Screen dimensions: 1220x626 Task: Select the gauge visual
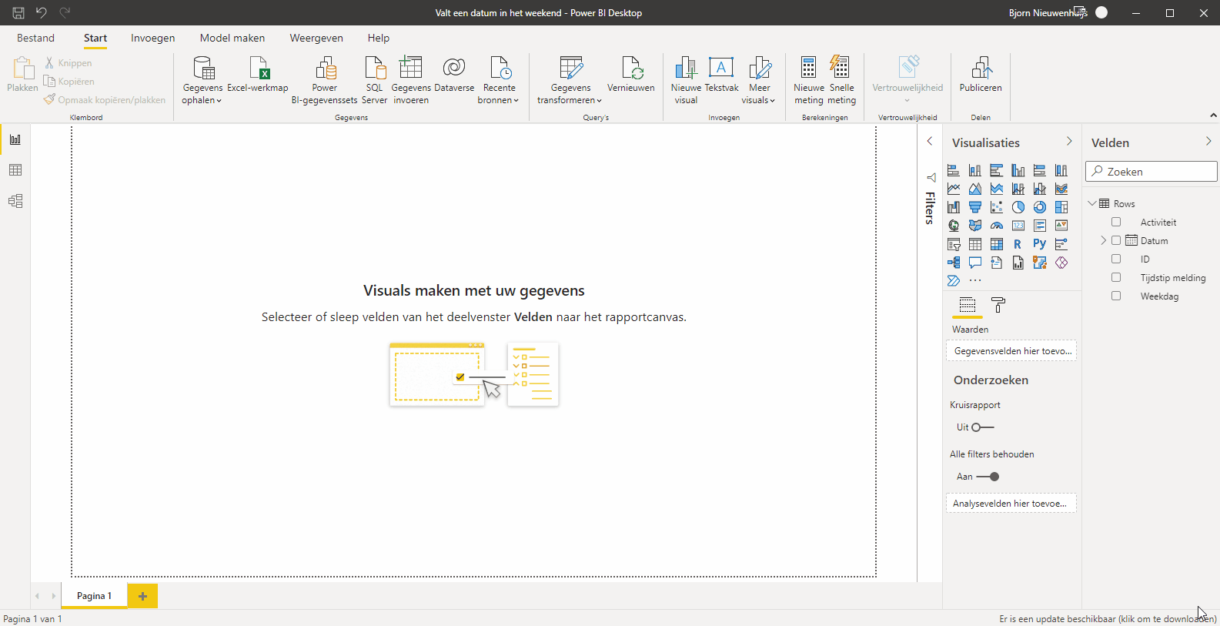click(x=997, y=226)
